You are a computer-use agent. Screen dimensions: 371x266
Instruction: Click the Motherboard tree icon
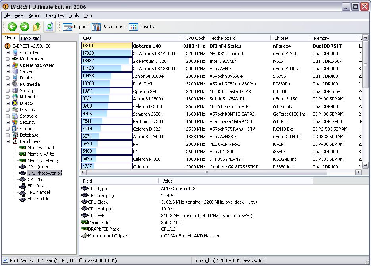15,59
